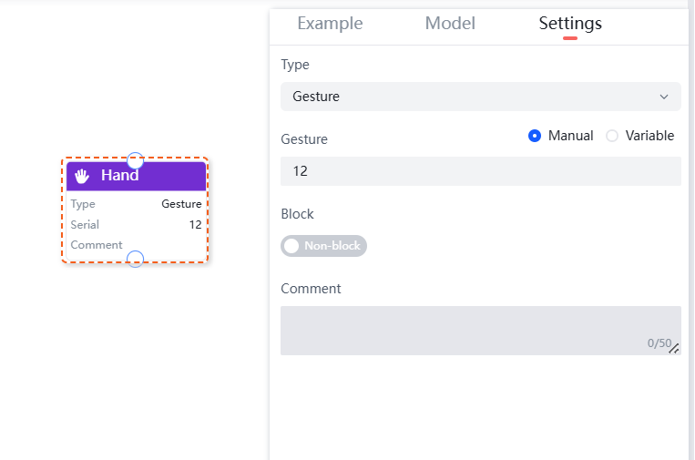
Task: Click the Serial row in Hand node
Action: [136, 225]
